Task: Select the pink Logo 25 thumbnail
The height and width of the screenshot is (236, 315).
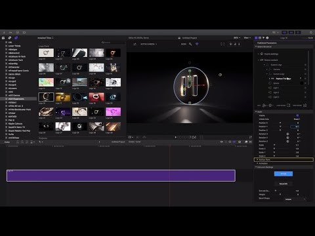Action: point(113,111)
